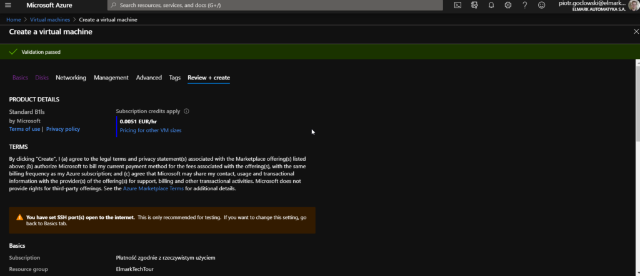Select the Review + create tab
Viewport: 640px width, 276px height.
(x=209, y=78)
